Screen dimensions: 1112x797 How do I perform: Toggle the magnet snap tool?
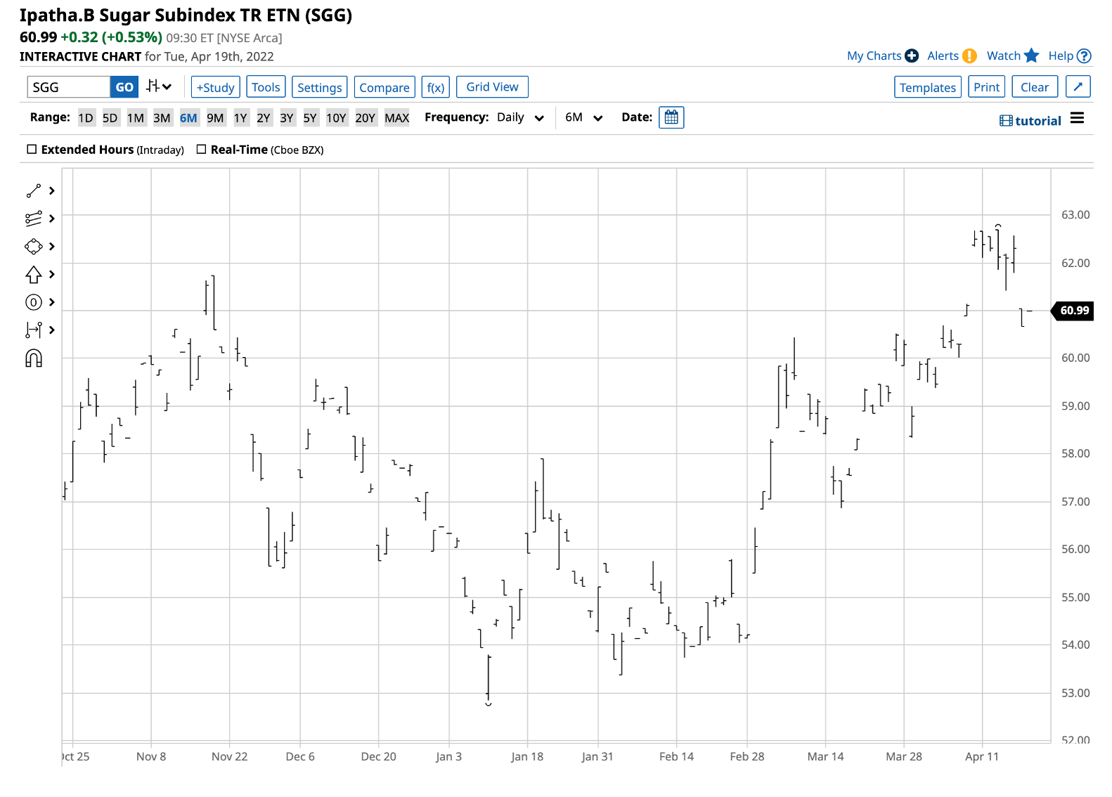point(33,358)
